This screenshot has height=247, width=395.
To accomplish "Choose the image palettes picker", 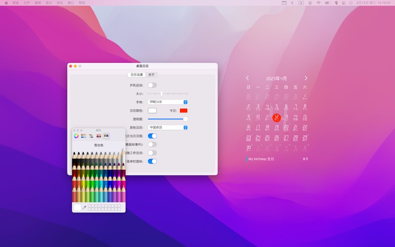I will pyautogui.click(x=99, y=136).
